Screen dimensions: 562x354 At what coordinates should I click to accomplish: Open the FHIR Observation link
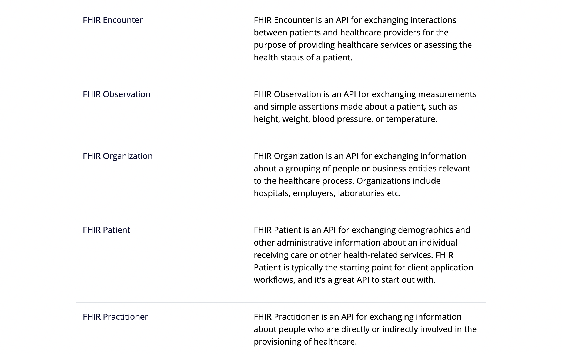click(x=116, y=94)
